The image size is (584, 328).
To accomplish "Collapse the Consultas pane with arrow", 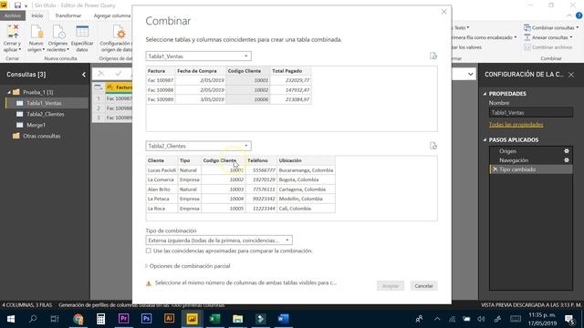I will tap(84, 75).
